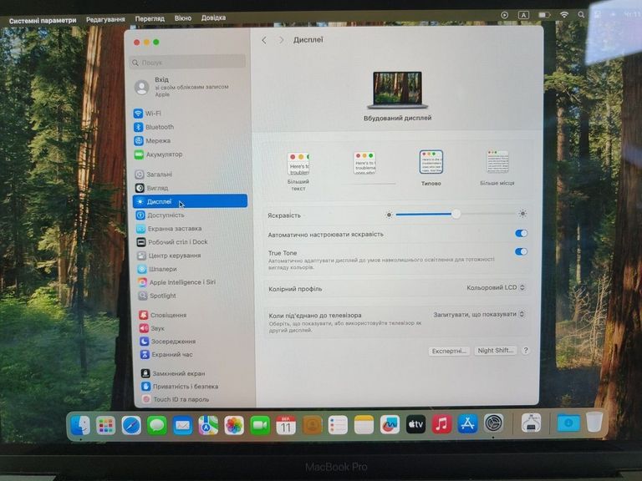Open Робочий стіл і Dock settings
642x481 pixels.
click(172, 242)
